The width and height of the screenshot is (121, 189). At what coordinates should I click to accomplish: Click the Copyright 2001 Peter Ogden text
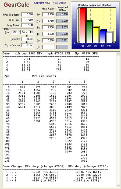pyautogui.click(x=50, y=3)
